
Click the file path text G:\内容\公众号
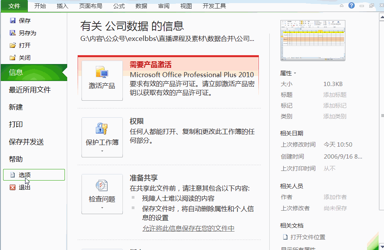[168, 39]
